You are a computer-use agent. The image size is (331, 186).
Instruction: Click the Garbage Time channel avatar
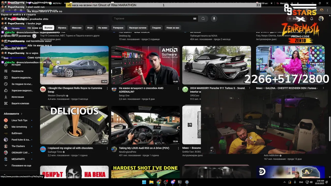click(43, 149)
